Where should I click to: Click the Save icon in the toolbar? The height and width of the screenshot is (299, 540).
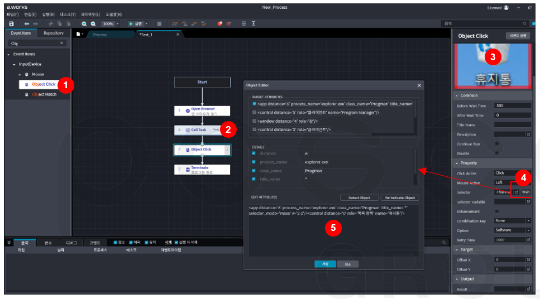[x=11, y=24]
